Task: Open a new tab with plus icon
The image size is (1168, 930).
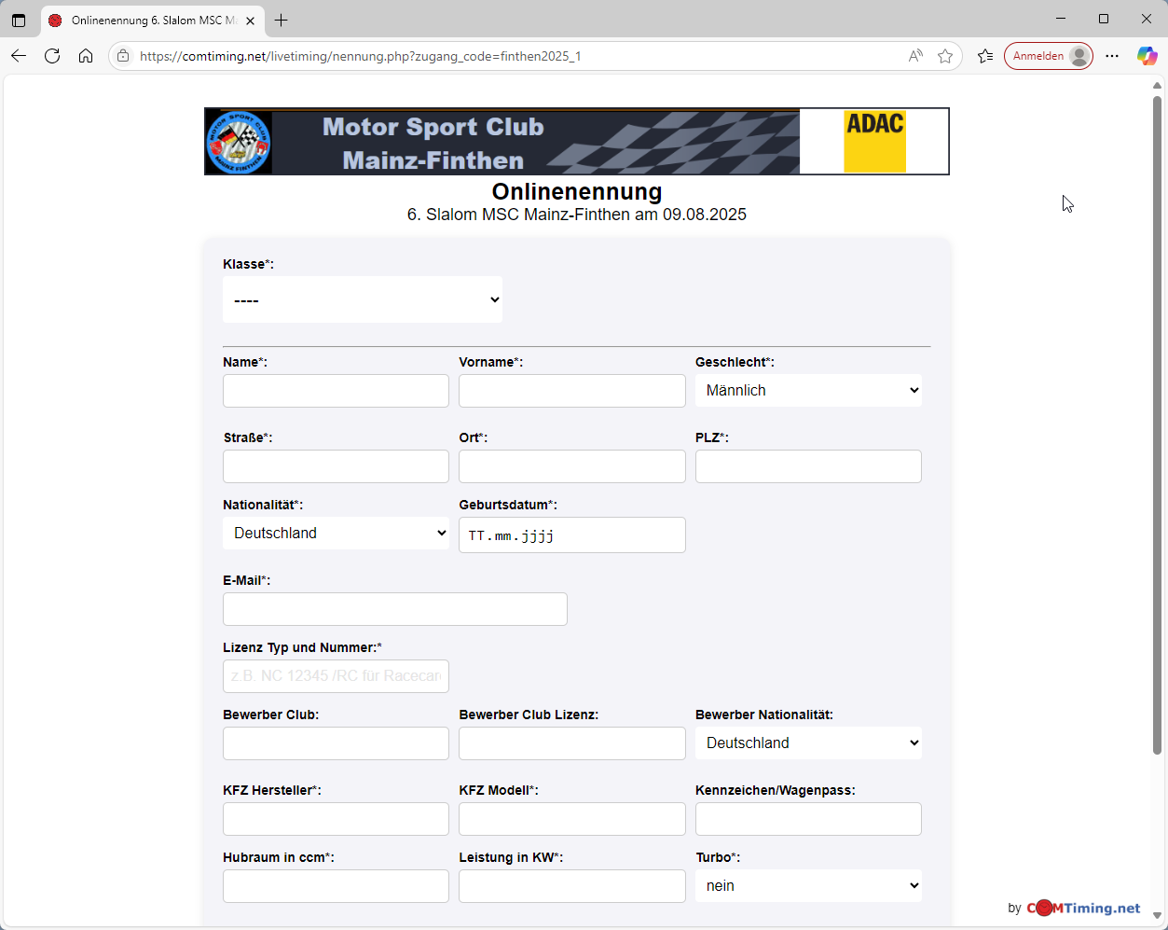Action: (282, 21)
